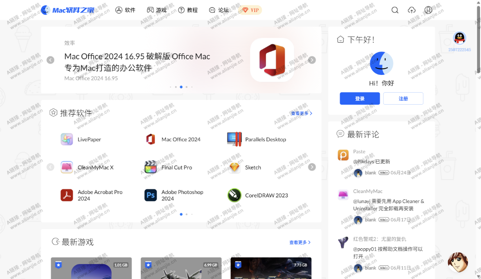The width and height of the screenshot is (481, 279).
Task: Open the LivePaper app icon
Action: (66, 139)
